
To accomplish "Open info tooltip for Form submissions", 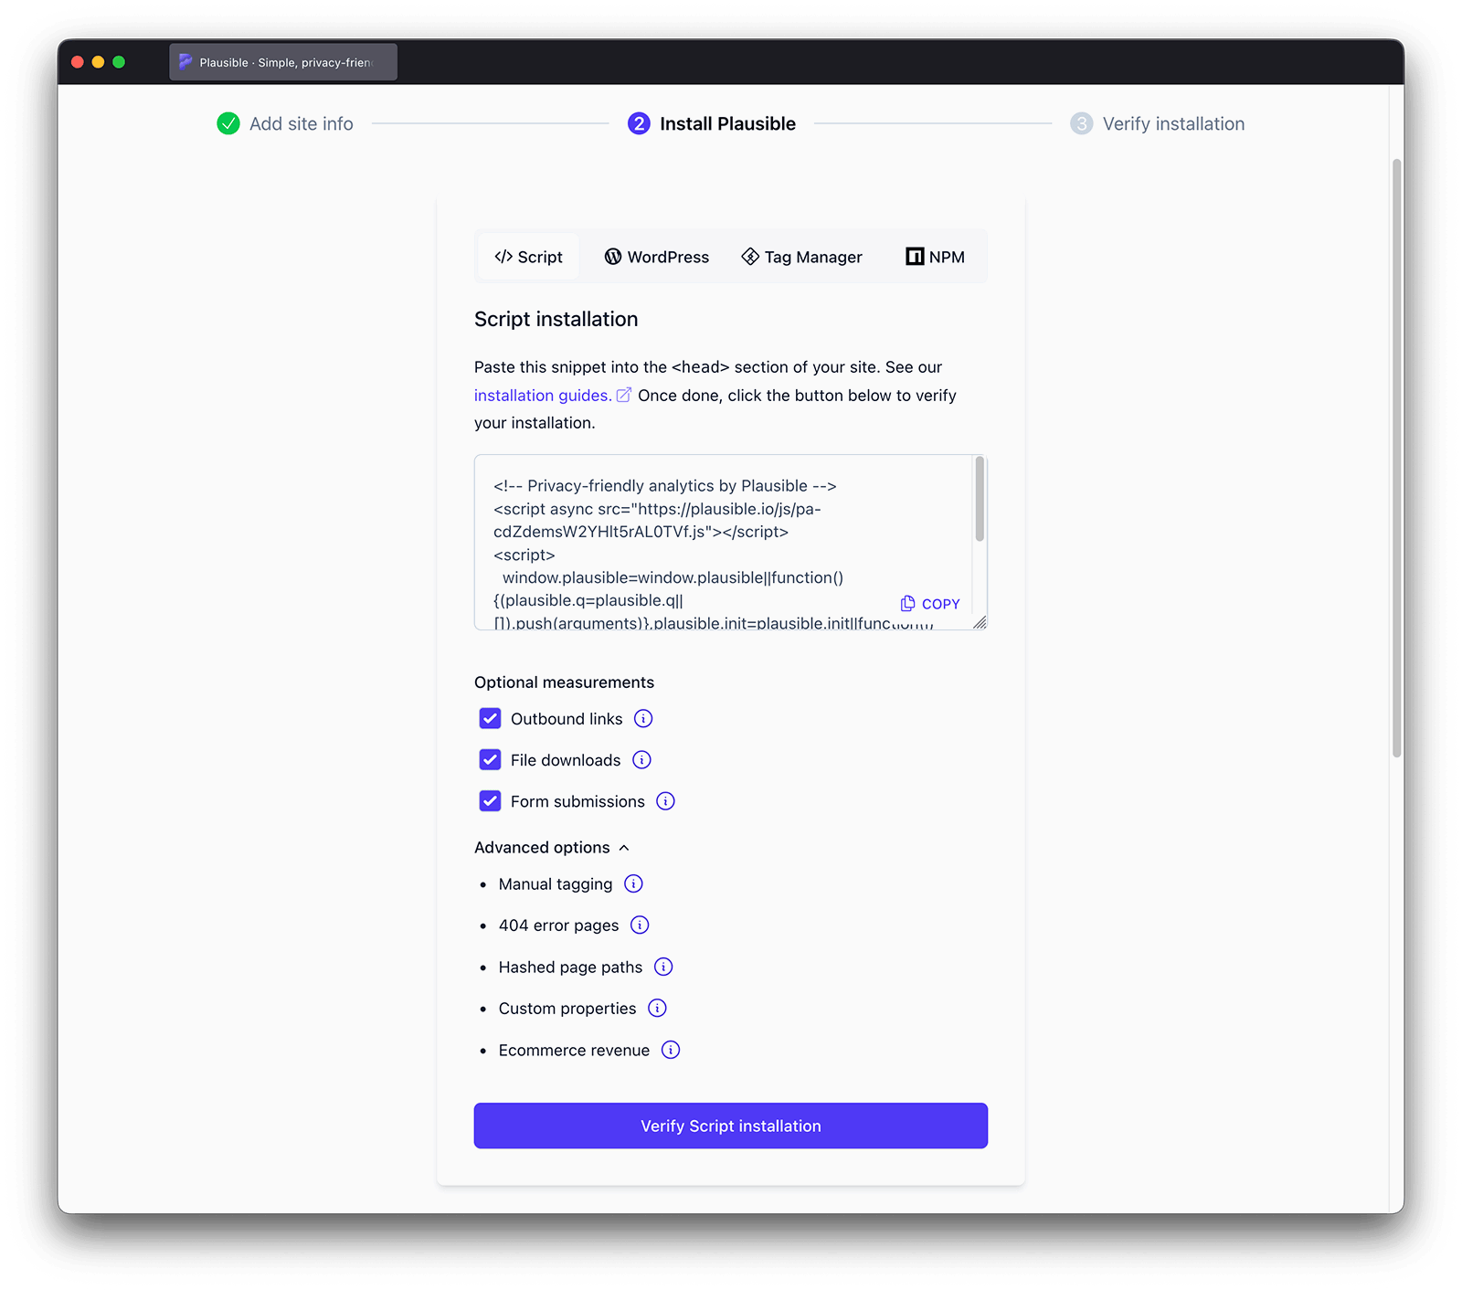I will [665, 801].
